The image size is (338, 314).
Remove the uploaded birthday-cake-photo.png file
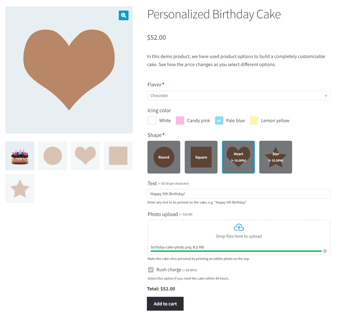pos(324,251)
